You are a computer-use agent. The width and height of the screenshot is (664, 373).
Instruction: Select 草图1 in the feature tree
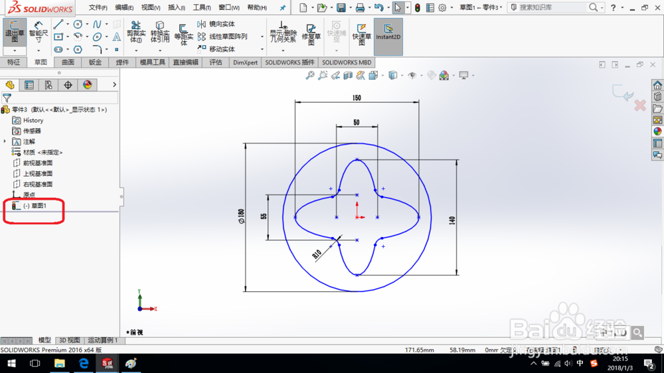point(35,206)
